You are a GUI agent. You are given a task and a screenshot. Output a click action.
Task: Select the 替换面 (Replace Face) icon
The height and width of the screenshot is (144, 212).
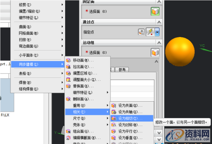tap(69, 86)
